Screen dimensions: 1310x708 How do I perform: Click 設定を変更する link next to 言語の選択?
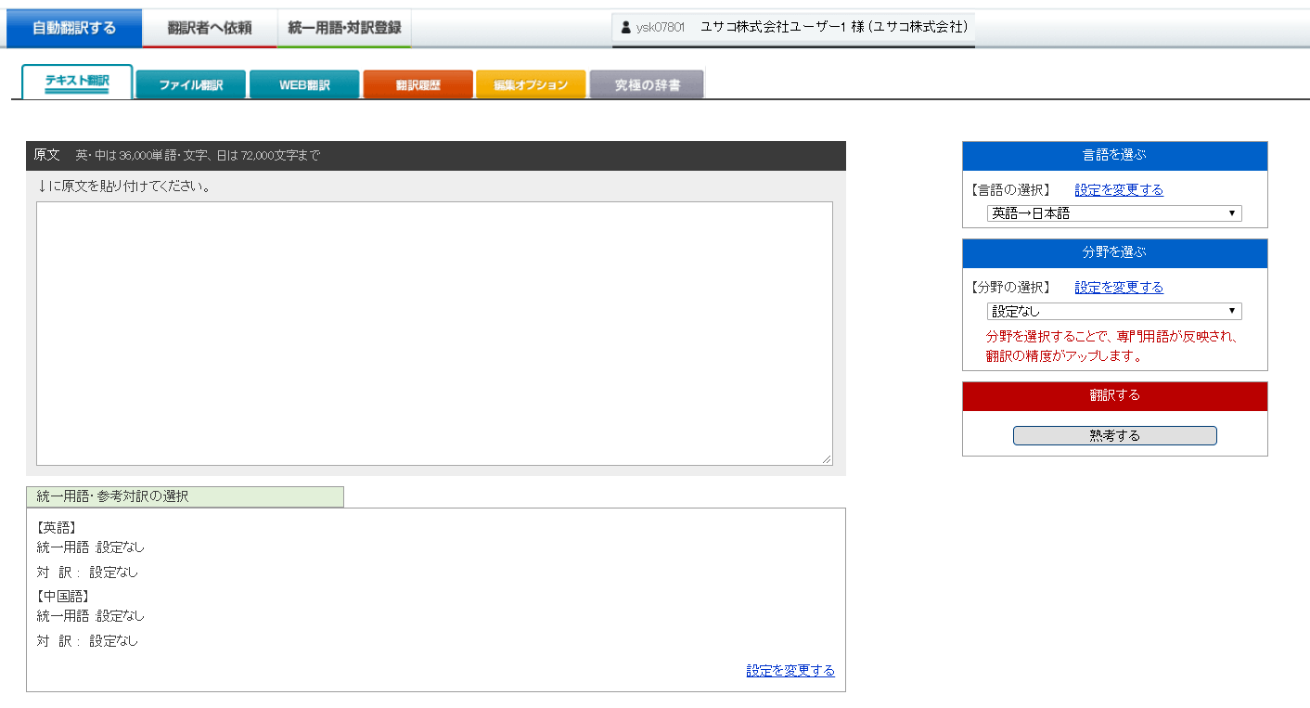click(x=1118, y=190)
